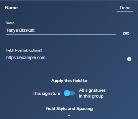The width and height of the screenshot is (138, 119).
Task: Click the blue knob of the signature toggle
Action: point(67,93)
